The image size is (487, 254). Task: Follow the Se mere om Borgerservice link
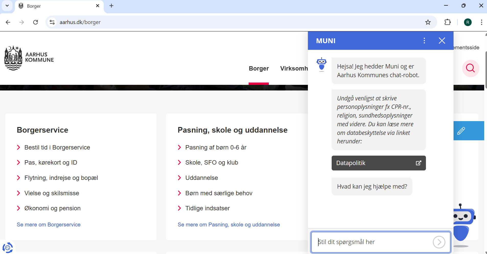[x=49, y=225]
